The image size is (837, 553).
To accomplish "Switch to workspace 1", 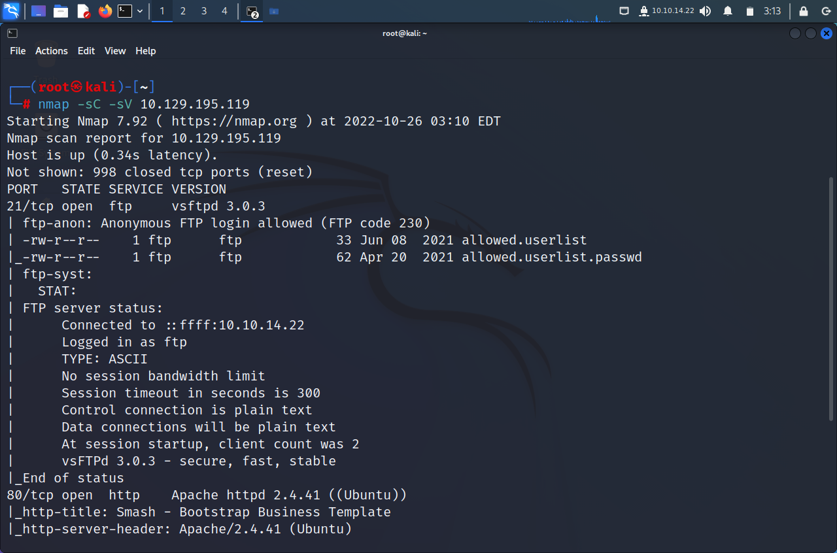I will tap(162, 11).
